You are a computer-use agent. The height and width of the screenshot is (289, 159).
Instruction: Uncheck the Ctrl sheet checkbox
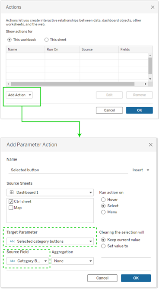click(x=11, y=202)
